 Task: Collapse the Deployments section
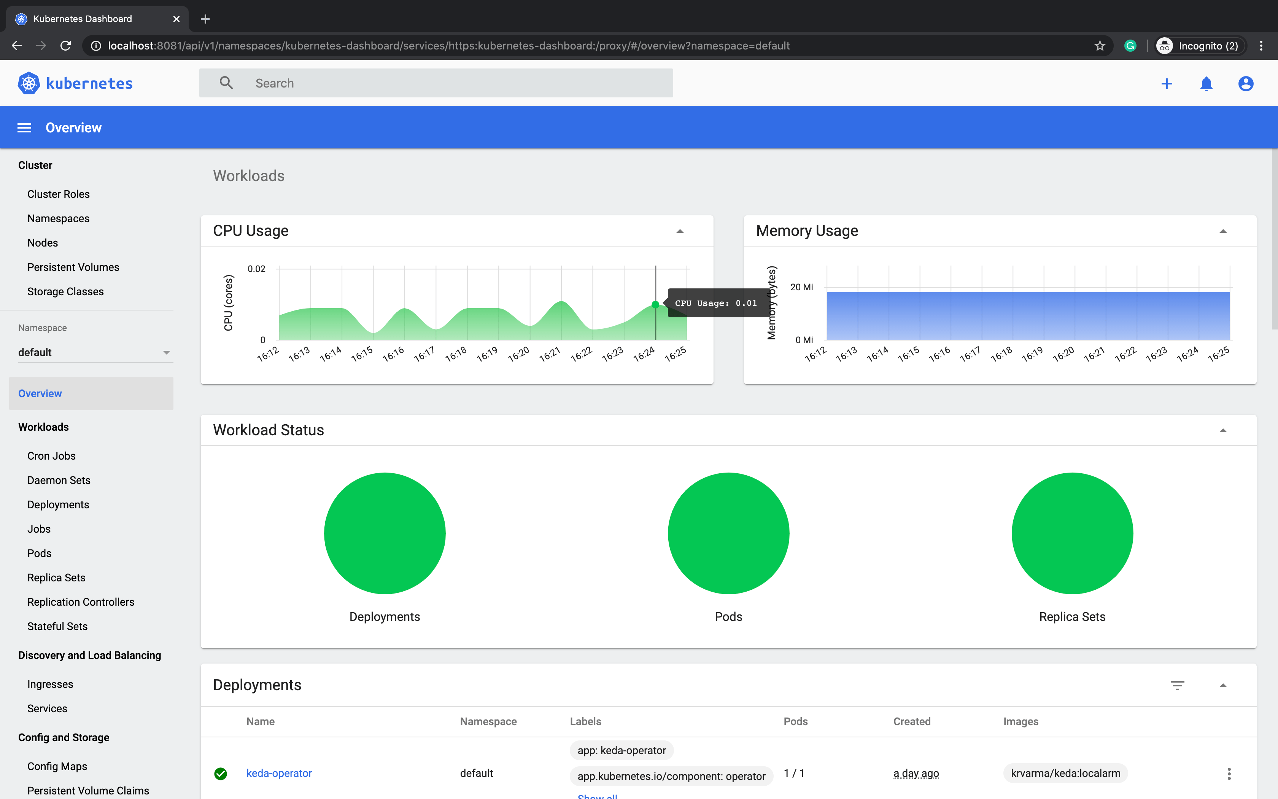click(x=1224, y=685)
